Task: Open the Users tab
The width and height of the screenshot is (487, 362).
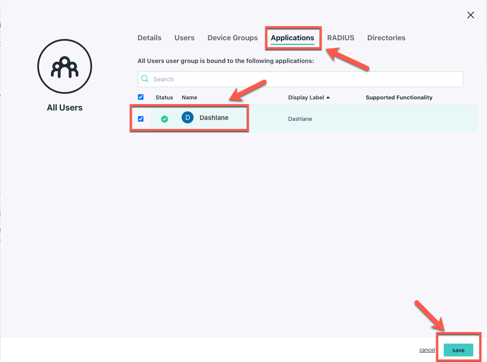Action: [185, 38]
